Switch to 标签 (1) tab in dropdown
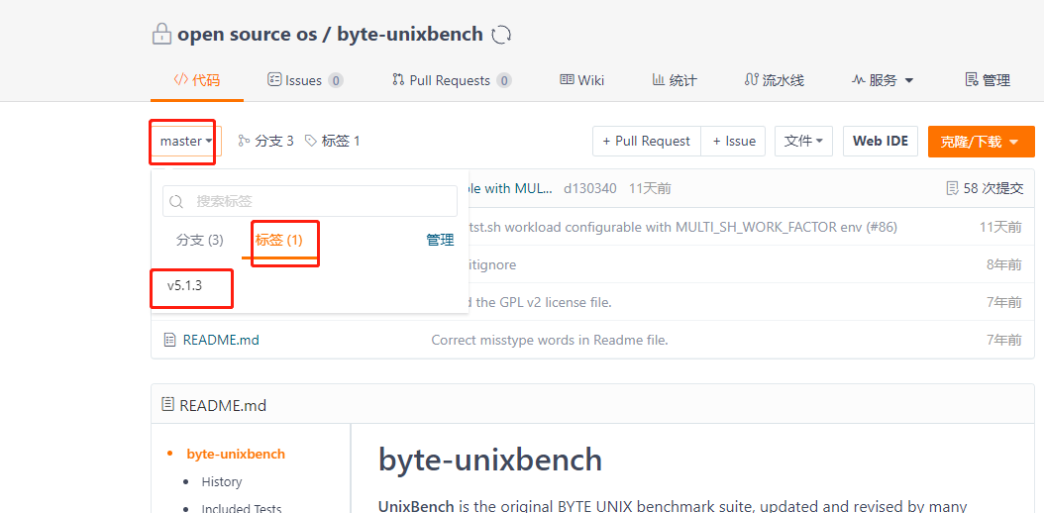This screenshot has width=1044, height=513. pos(279,241)
